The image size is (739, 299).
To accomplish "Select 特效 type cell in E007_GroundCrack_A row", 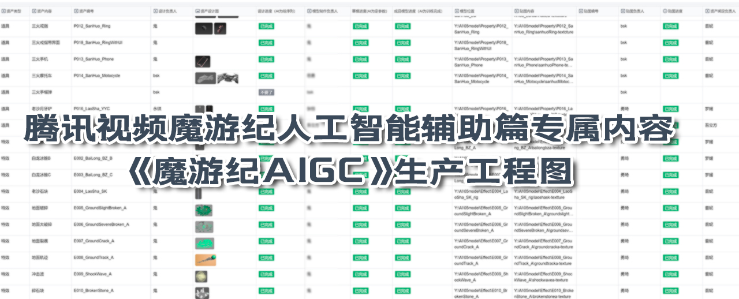I will click(x=5, y=241).
